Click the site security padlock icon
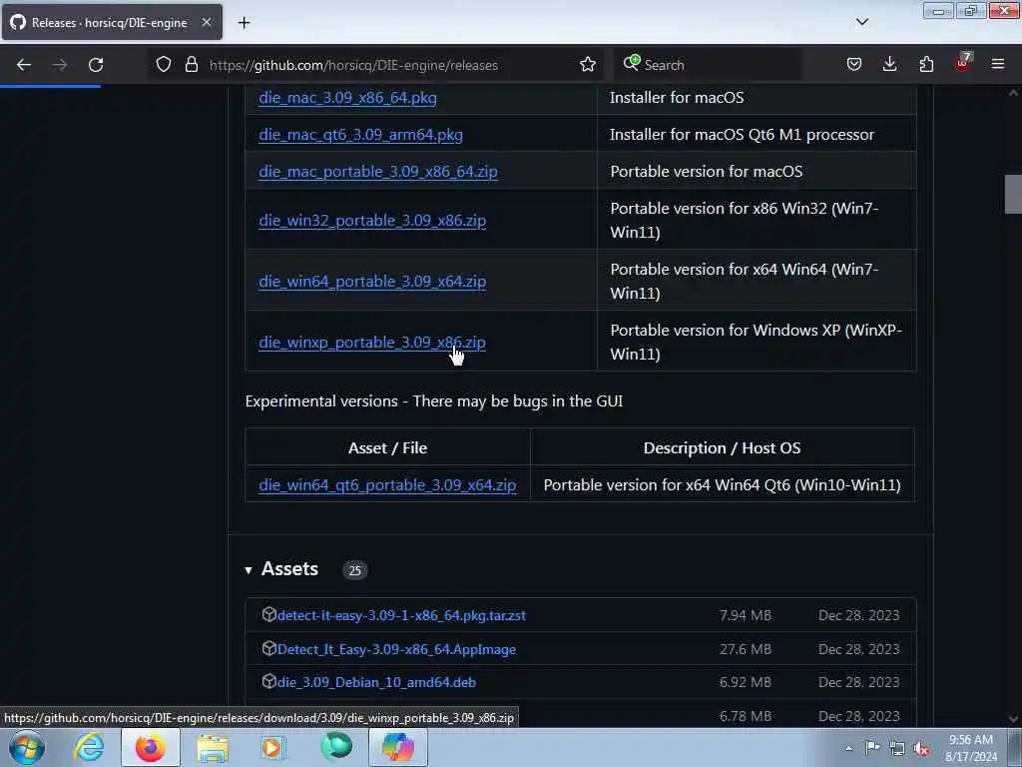The image size is (1022, 767). [191, 65]
